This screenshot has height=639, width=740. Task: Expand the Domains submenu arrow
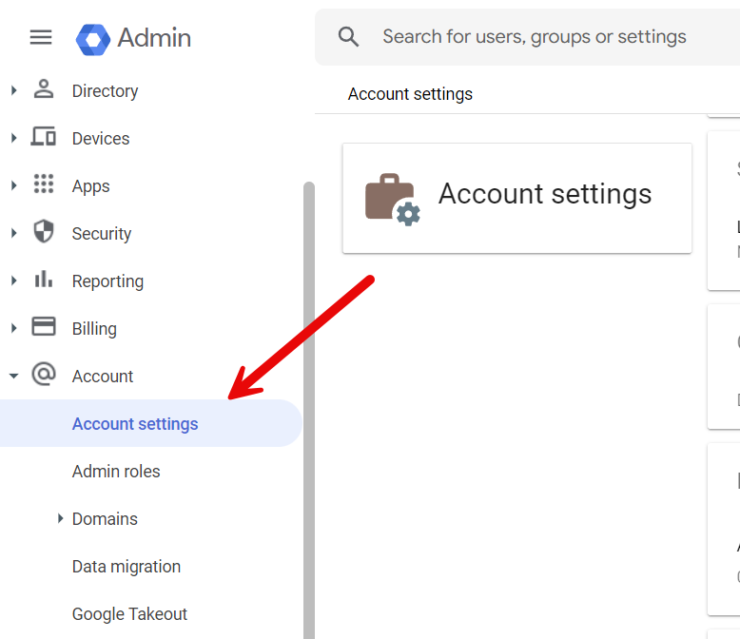pyautogui.click(x=60, y=518)
